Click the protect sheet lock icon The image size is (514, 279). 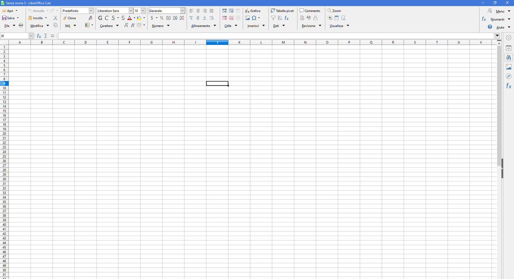[315, 18]
